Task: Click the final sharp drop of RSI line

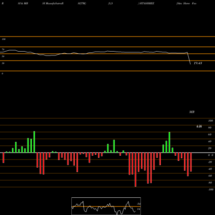Action: (189, 58)
